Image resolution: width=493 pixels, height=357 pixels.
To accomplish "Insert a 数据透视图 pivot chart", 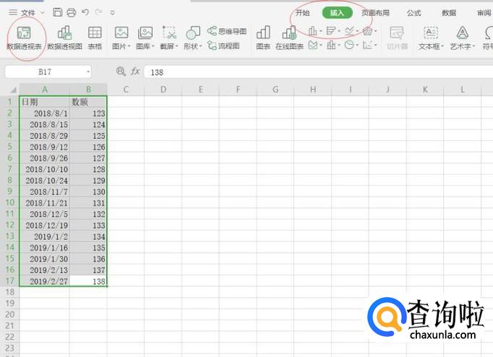I will click(x=64, y=35).
